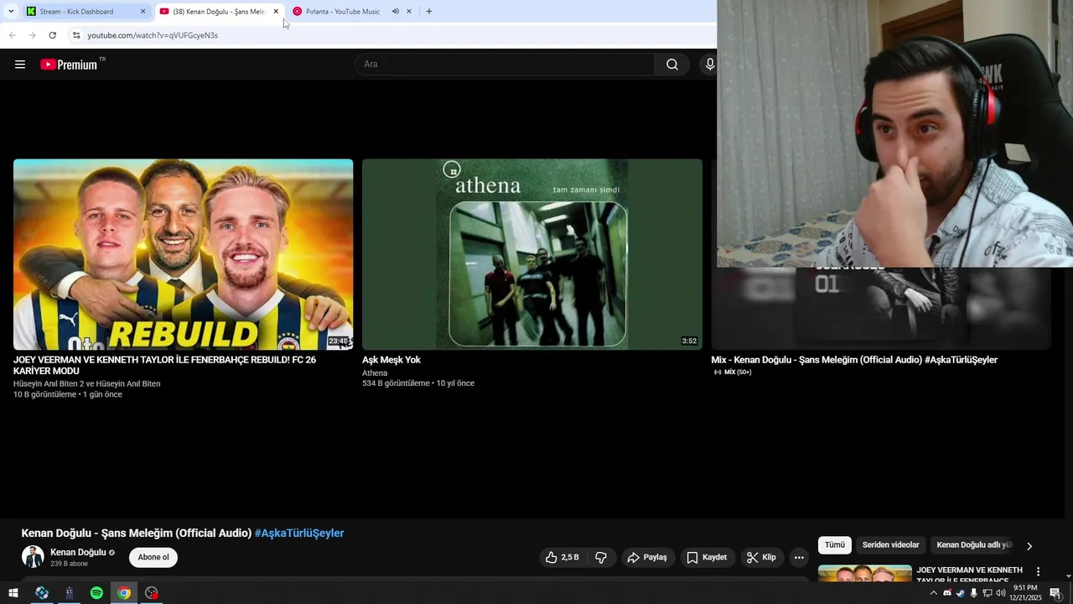Select the Tümü filter chip
The image size is (1073, 604).
click(x=835, y=545)
